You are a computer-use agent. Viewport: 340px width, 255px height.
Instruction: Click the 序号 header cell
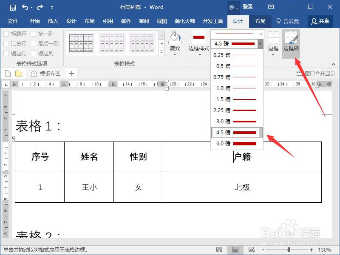[40, 157]
